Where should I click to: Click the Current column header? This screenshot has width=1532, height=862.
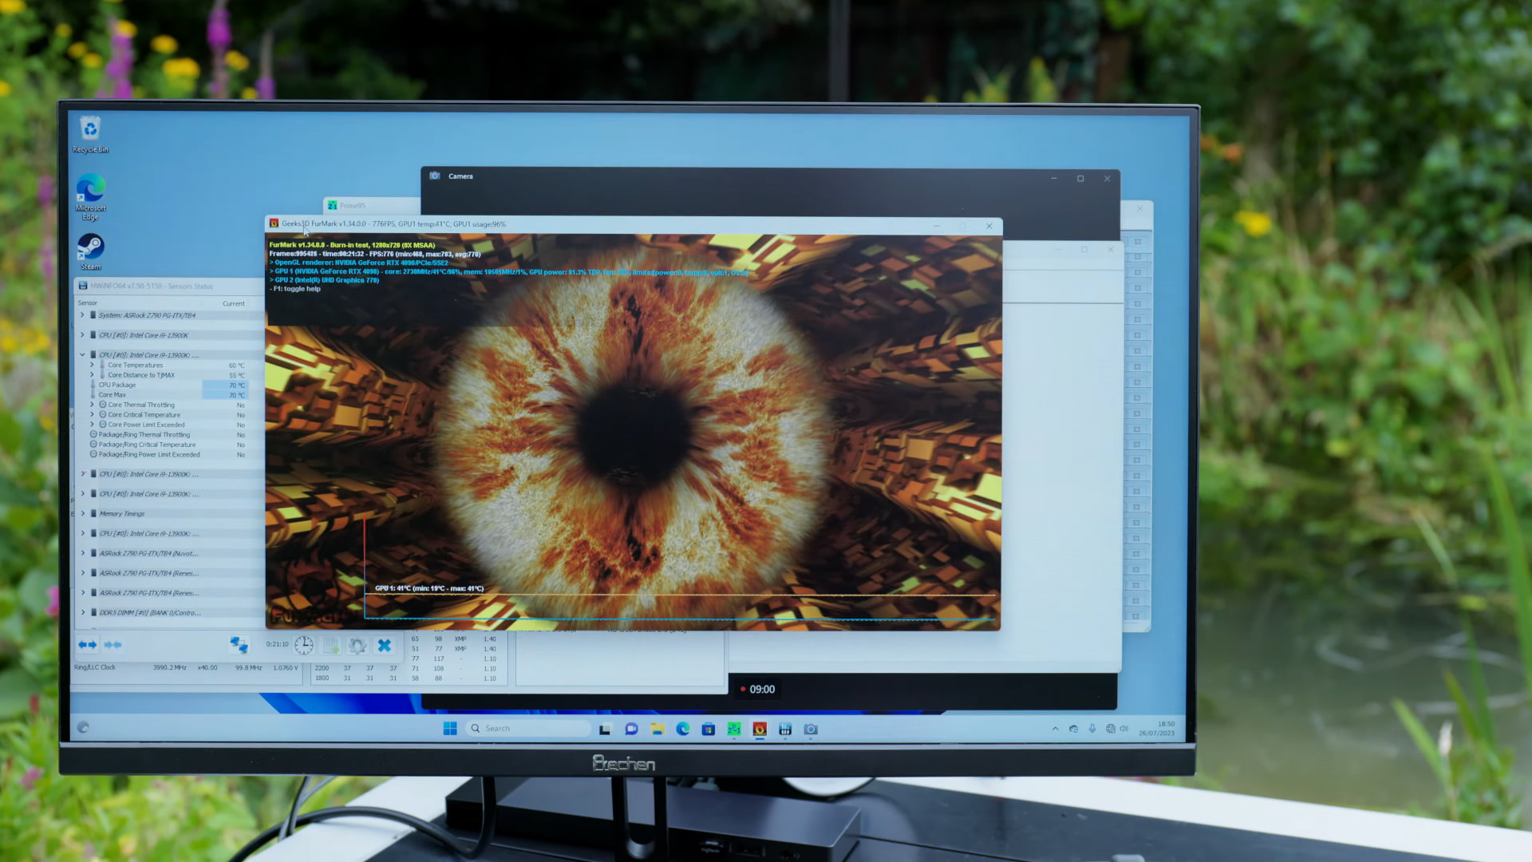pyautogui.click(x=234, y=303)
